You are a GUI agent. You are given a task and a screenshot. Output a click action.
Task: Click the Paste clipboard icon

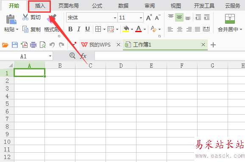click(x=11, y=19)
